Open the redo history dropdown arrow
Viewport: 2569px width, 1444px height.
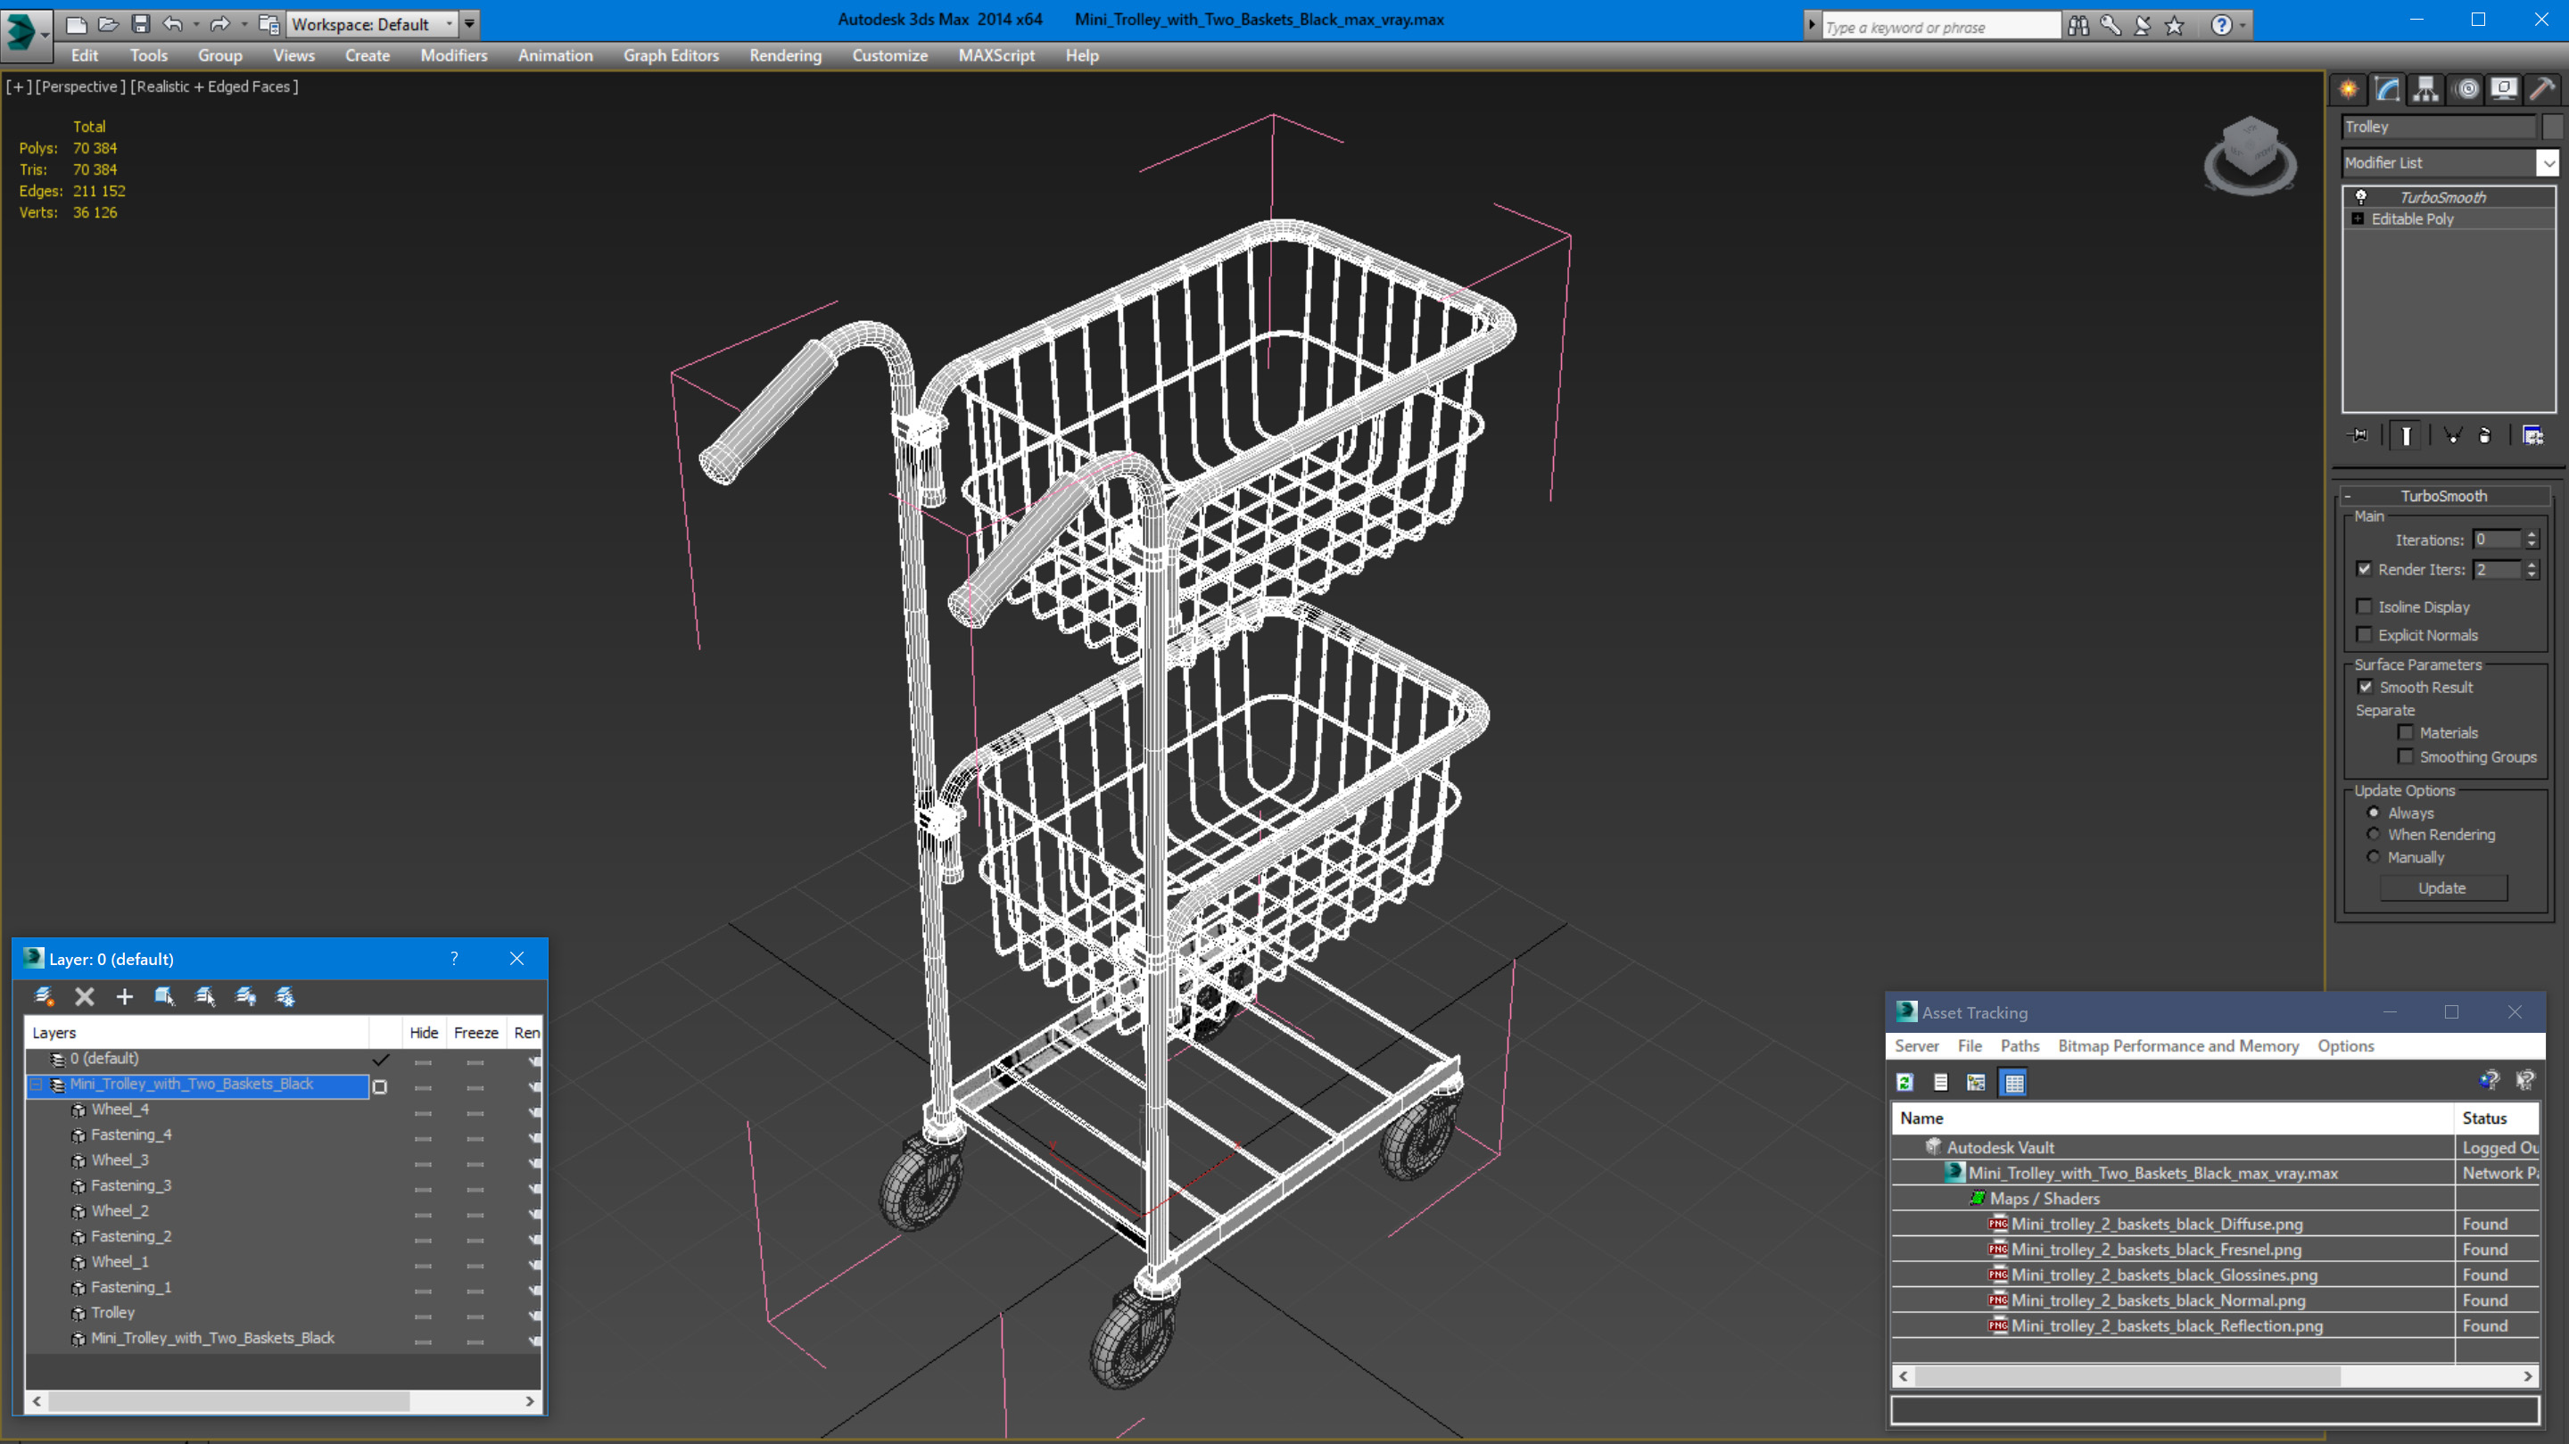pos(244,24)
